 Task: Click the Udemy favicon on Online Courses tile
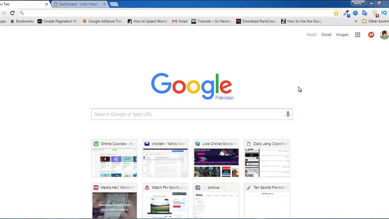96,144
